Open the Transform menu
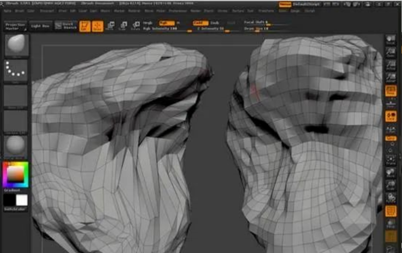Viewport: 402px width, 253px height. (x=266, y=11)
